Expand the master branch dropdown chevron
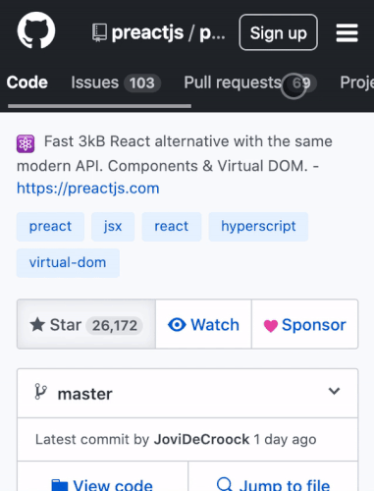The width and height of the screenshot is (374, 491). (x=334, y=391)
